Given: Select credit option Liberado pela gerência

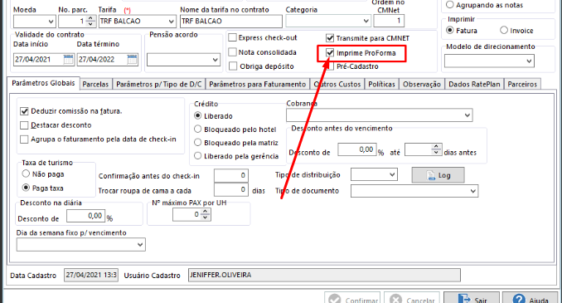Looking at the screenshot, I should click(197, 156).
